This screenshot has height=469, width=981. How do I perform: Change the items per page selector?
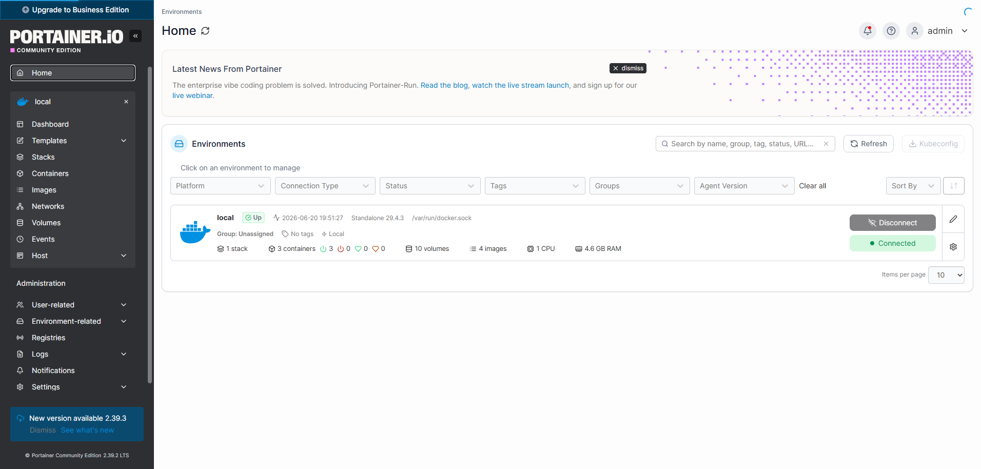coord(946,275)
